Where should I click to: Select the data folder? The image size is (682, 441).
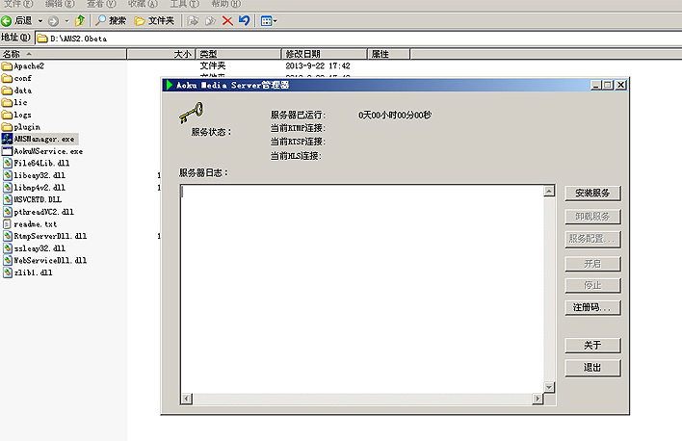click(x=16, y=91)
